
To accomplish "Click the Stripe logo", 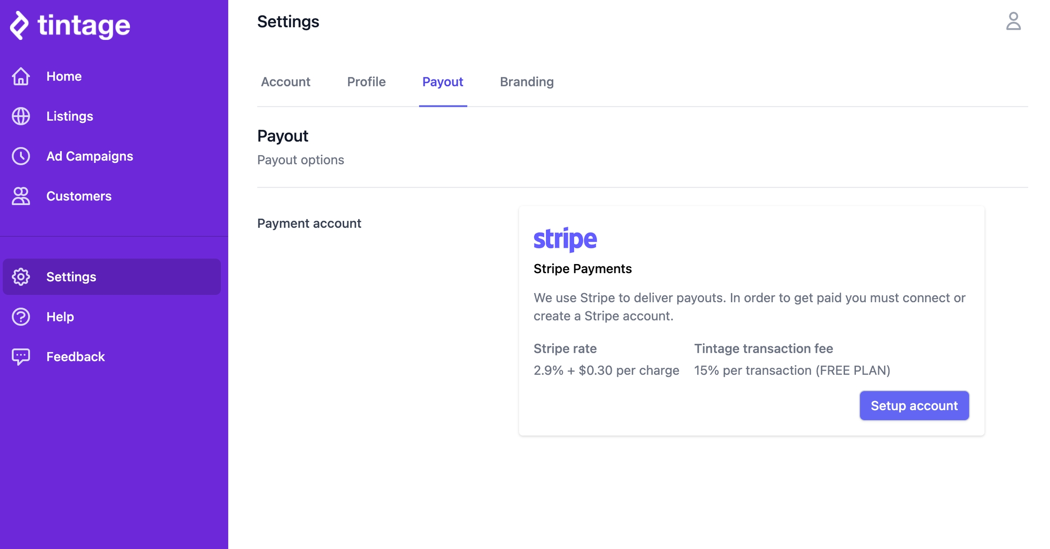I will (x=565, y=239).
